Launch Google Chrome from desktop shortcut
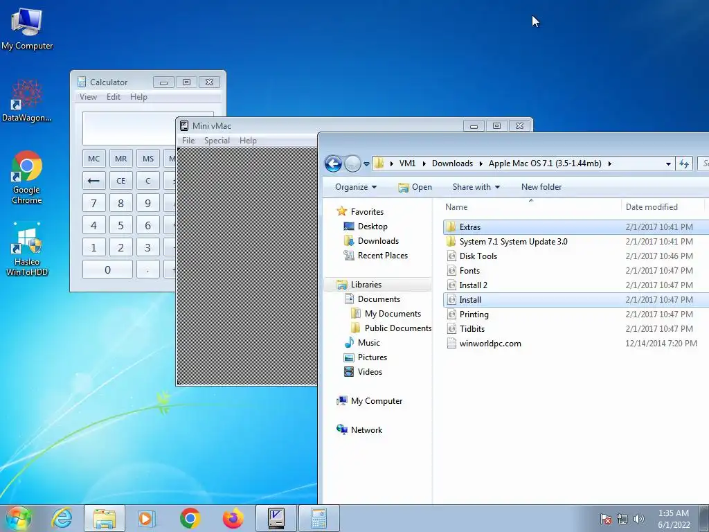Screen dimensions: 709x532 (27, 177)
